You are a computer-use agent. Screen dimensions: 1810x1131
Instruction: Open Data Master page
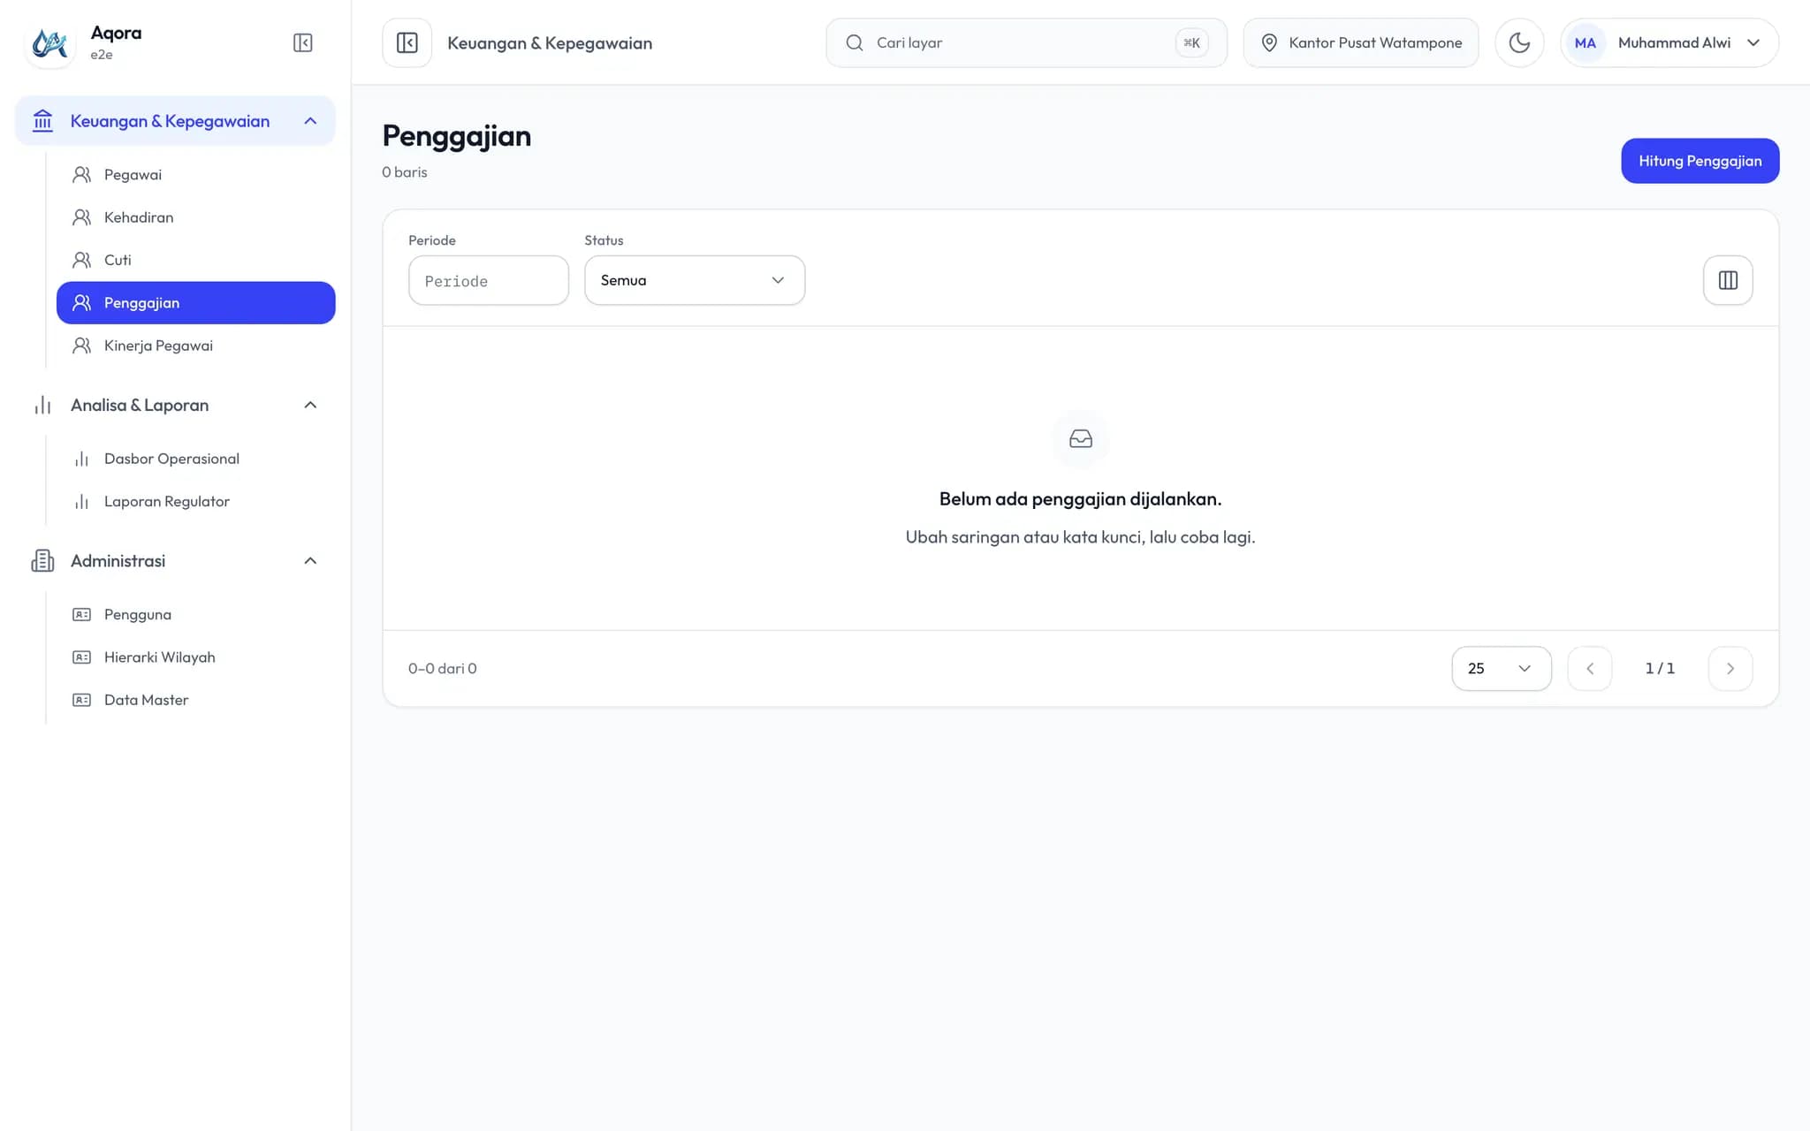coord(195,700)
